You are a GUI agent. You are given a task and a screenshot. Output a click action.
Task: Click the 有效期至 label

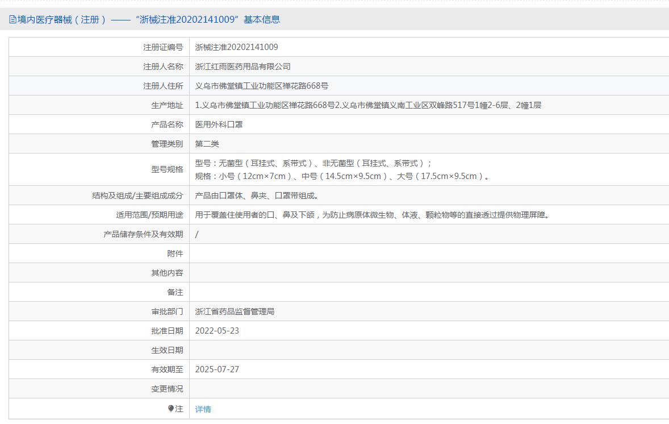167,369
